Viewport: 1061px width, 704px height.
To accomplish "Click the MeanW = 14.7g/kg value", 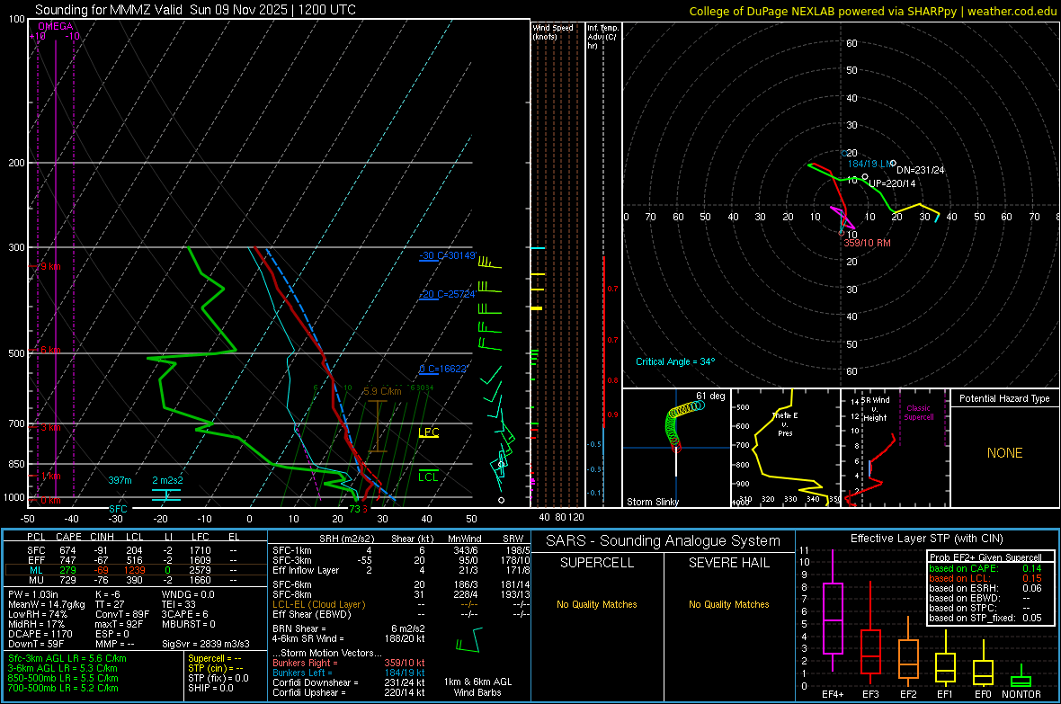I will (x=47, y=604).
